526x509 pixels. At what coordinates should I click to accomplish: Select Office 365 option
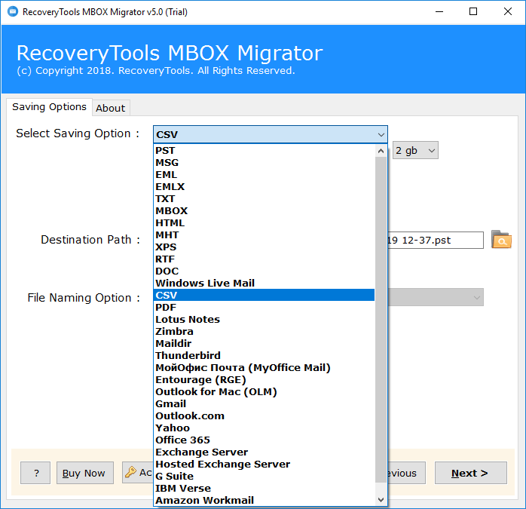point(265,440)
